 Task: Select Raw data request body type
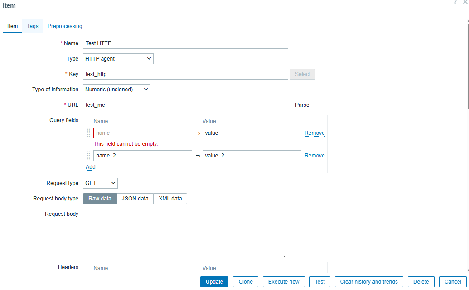[100, 199]
